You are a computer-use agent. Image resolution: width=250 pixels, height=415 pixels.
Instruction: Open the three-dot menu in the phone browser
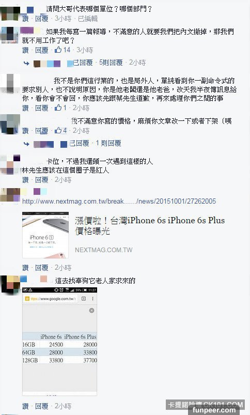(92, 299)
